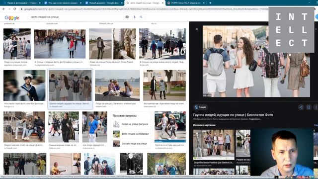Click the browser back arrow
This screenshot has height=179, width=318.
(x=3, y=9)
